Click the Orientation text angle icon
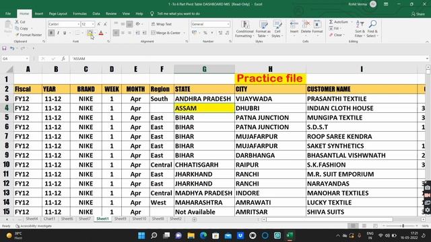This screenshot has width=431, height=242. coord(138,24)
